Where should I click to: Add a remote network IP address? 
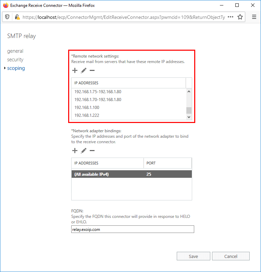point(75,71)
